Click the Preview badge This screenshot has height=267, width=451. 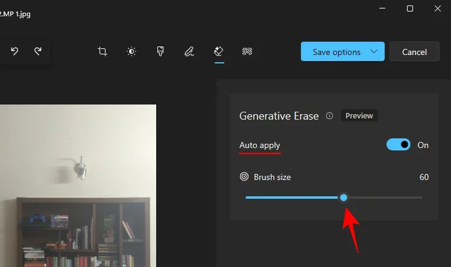coord(359,116)
